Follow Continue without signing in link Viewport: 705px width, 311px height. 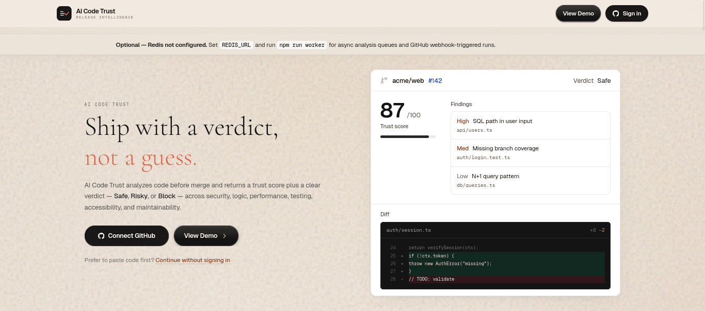point(193,260)
